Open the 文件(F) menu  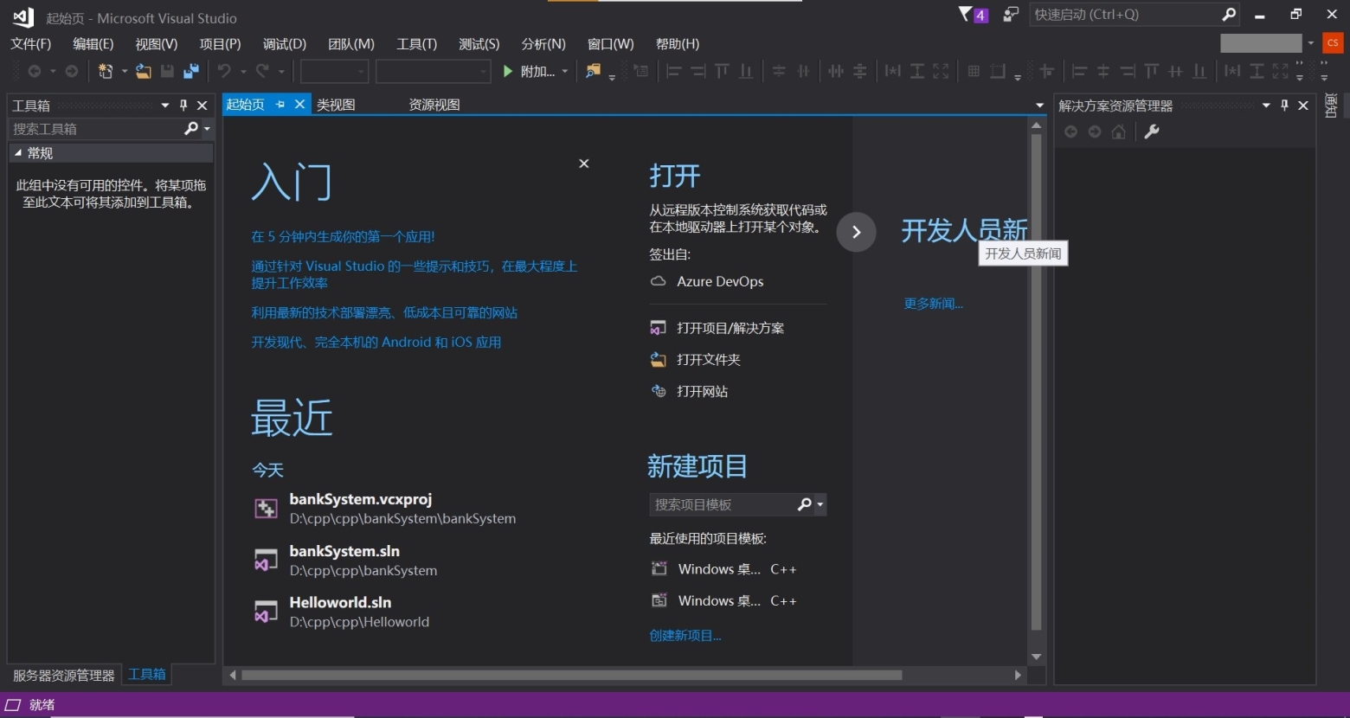click(31, 43)
